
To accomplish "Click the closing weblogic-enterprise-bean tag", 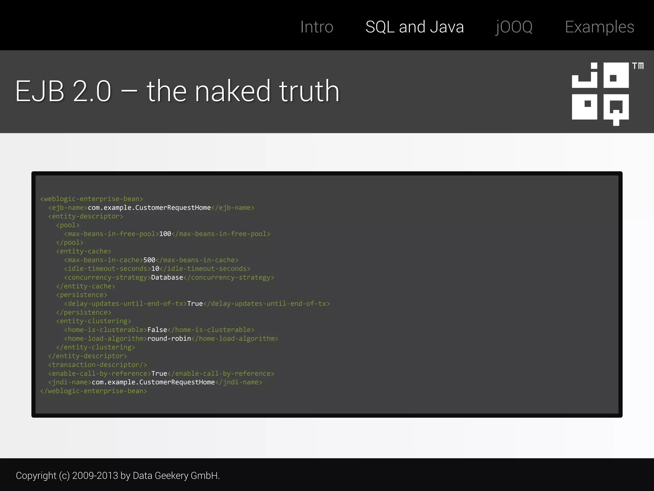I will [94, 391].
